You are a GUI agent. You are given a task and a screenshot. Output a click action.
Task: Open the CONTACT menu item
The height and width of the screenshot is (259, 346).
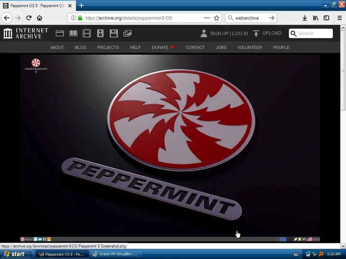(195, 47)
